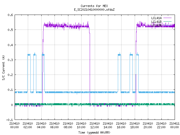Click the "S/C Current (A)" y-axis label

click(4, 68)
